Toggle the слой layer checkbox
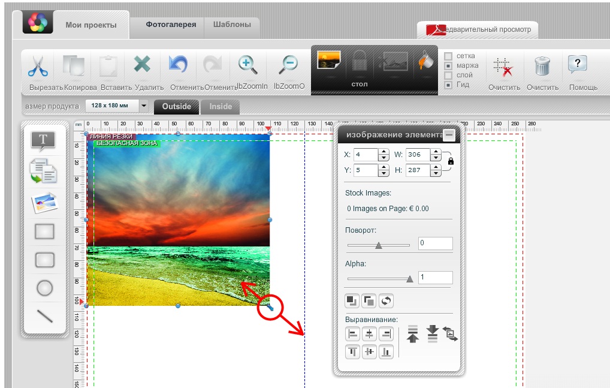This screenshot has height=388, width=610. pyautogui.click(x=448, y=76)
